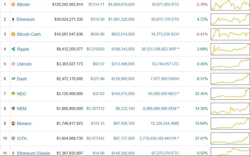Click NEO price $32.62
The width and height of the screenshot is (250, 156).
[x=98, y=93]
